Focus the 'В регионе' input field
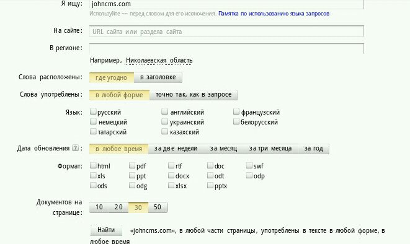 [226, 48]
